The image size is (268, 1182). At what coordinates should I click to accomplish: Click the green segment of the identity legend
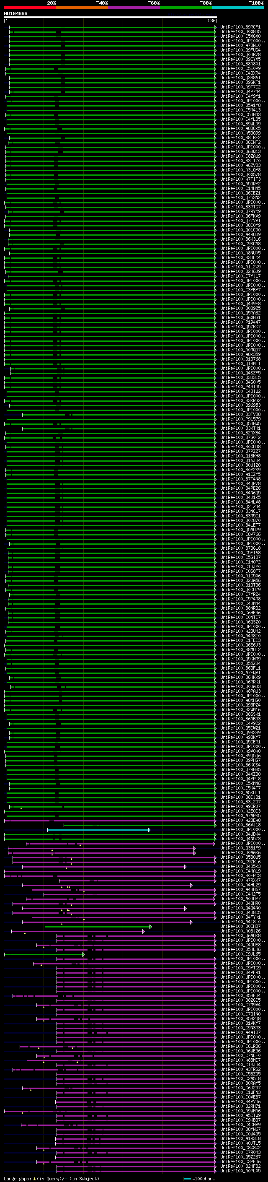186,8
